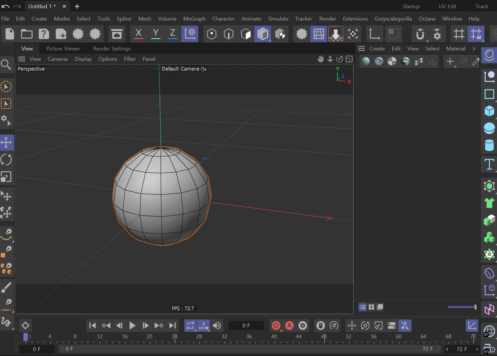Toggle the viewport maximize layout icon
The width and height of the screenshot is (497, 356).
click(x=349, y=59)
